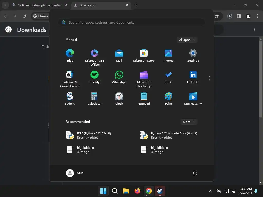Image resolution: width=263 pixels, height=197 pixels.
Task: Click the power button in Start menu
Action: tap(195, 173)
